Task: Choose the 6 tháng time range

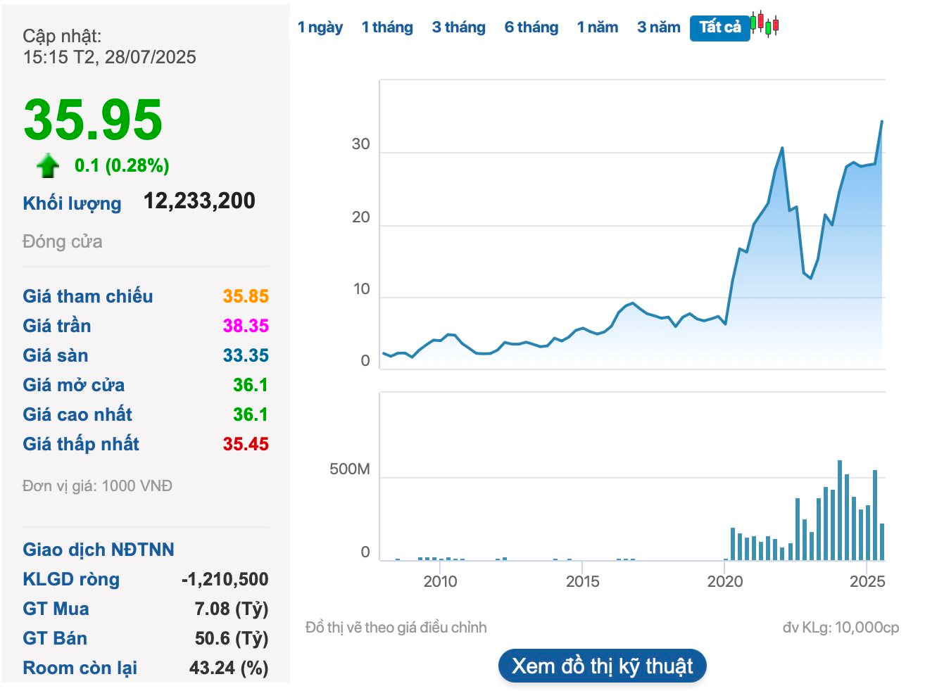Action: tap(531, 27)
